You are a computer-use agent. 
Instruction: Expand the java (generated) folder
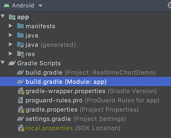pos(11,44)
